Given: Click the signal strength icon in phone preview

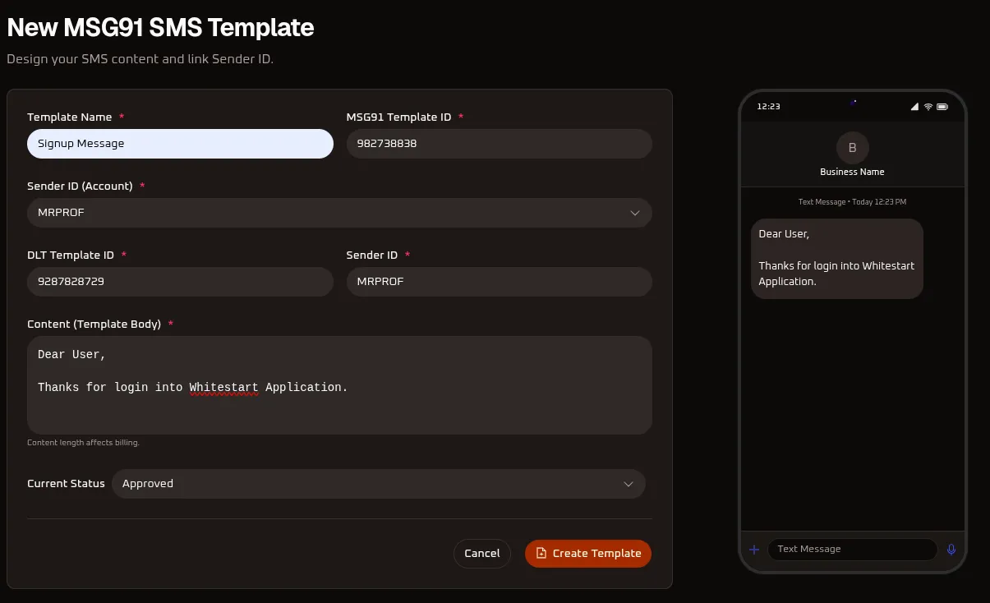Looking at the screenshot, I should [914, 107].
